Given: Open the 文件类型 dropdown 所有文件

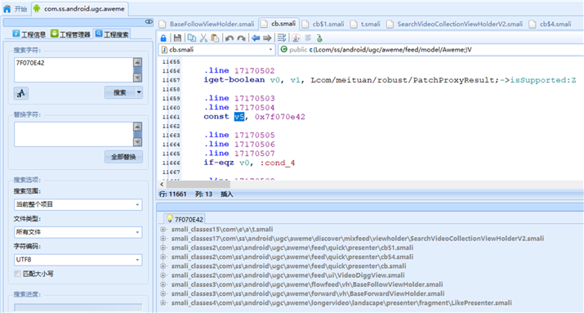Looking at the screenshot, I should [x=78, y=232].
